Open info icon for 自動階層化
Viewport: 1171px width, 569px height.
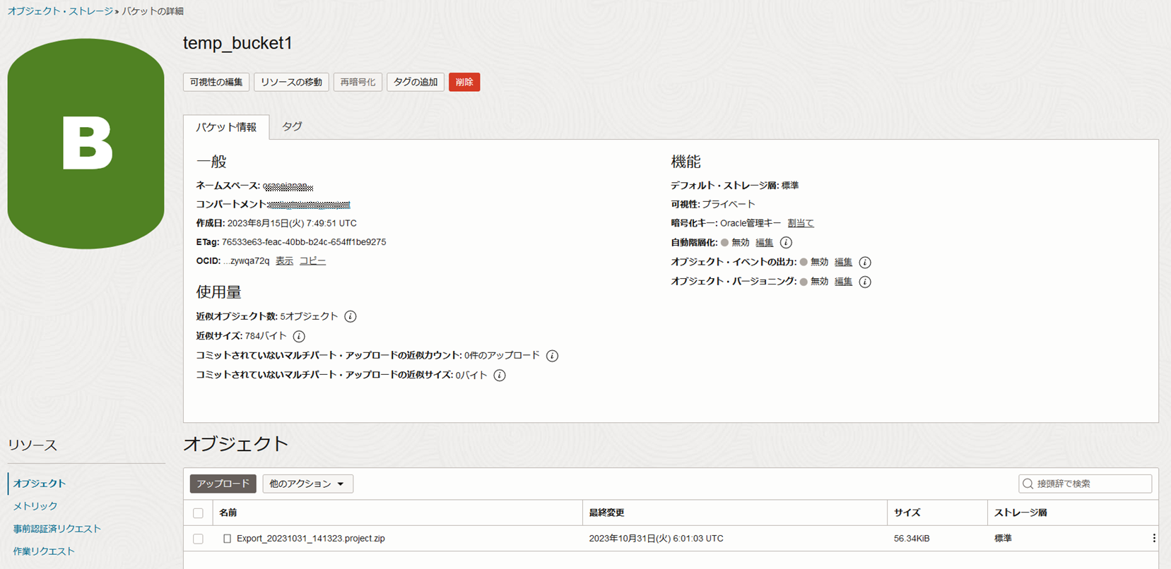point(786,243)
